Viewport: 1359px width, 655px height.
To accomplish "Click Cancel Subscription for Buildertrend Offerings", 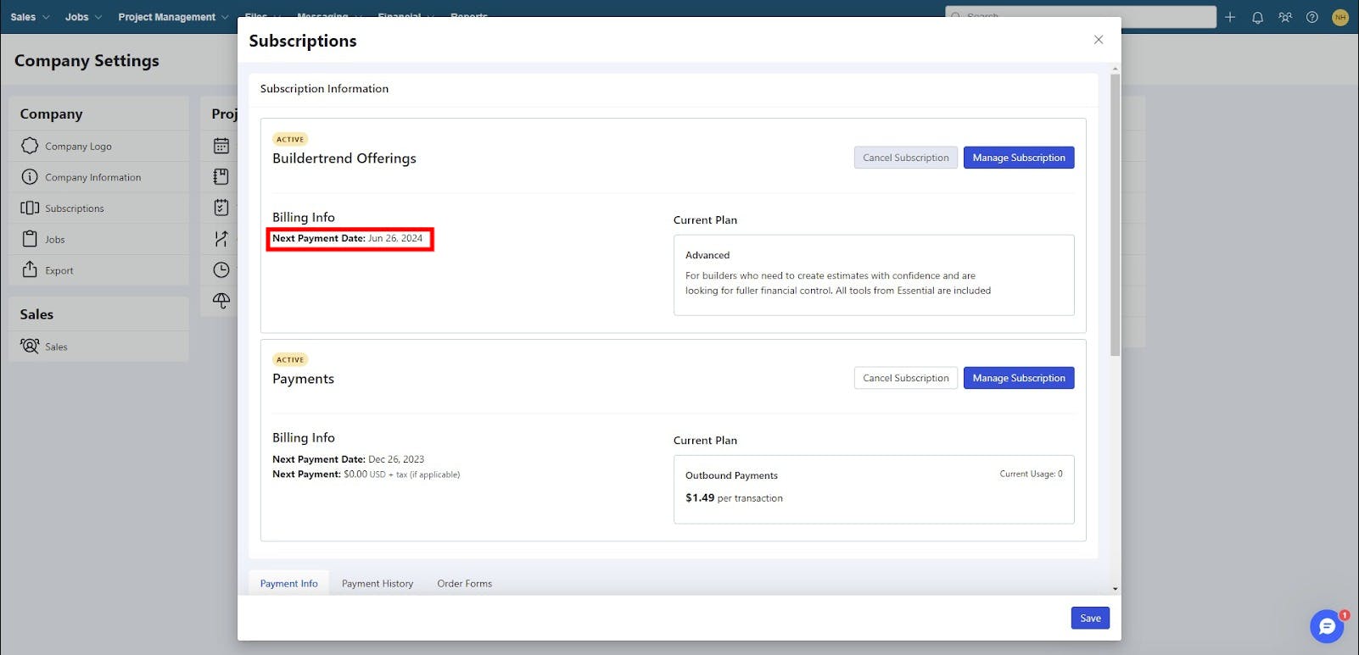I will pos(906,158).
